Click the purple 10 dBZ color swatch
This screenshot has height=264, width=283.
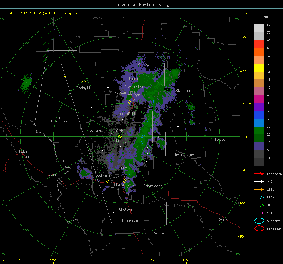point(259,146)
